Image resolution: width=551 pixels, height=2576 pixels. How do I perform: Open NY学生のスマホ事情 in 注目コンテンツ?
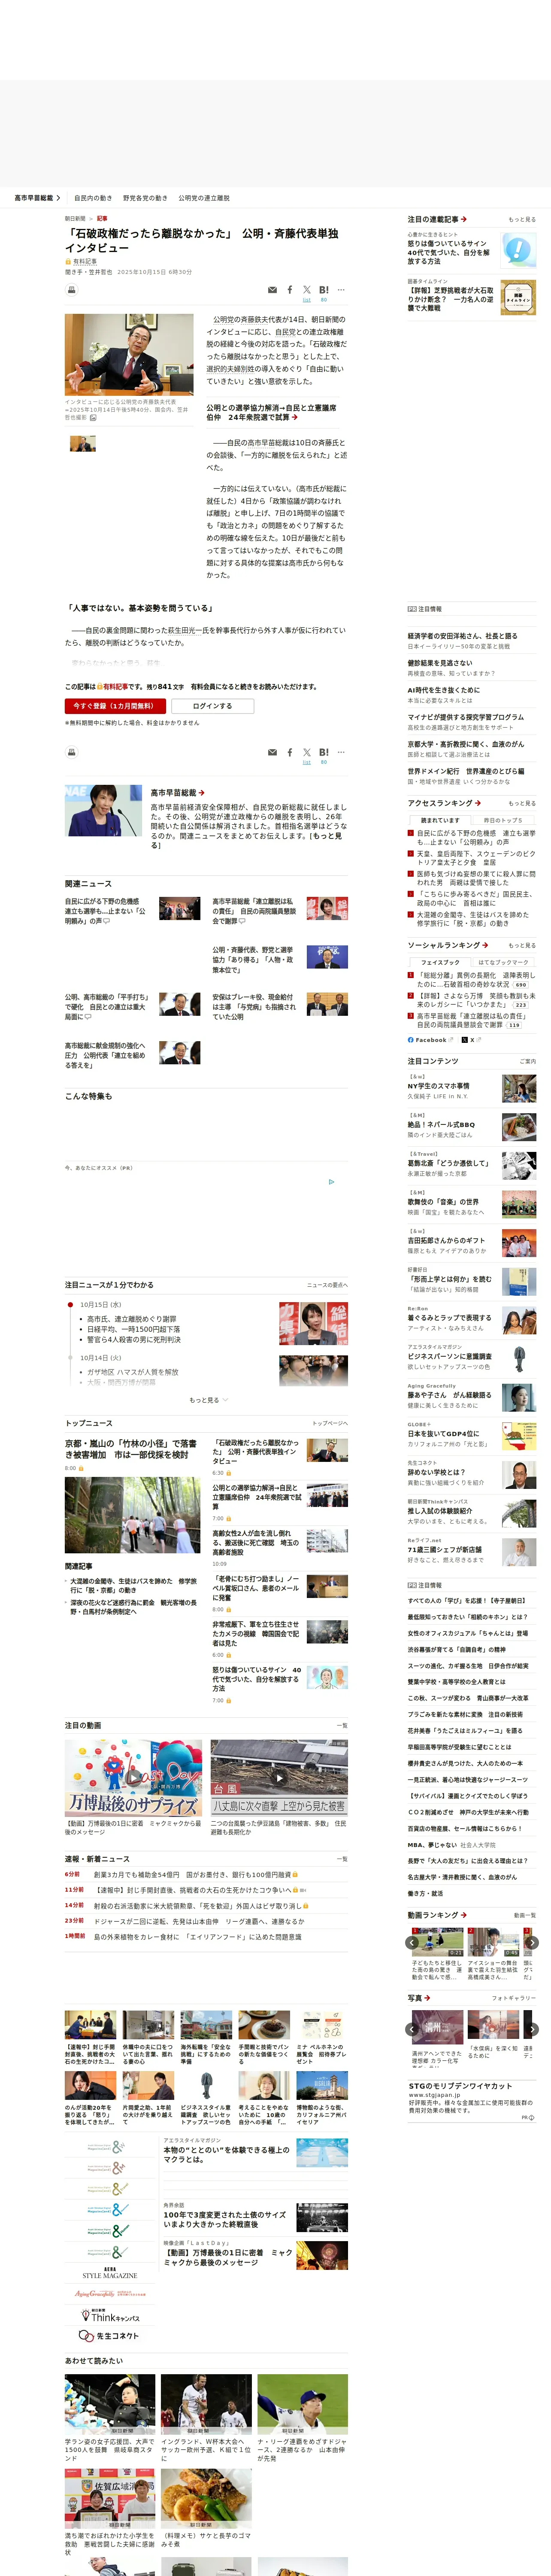pos(438,1086)
